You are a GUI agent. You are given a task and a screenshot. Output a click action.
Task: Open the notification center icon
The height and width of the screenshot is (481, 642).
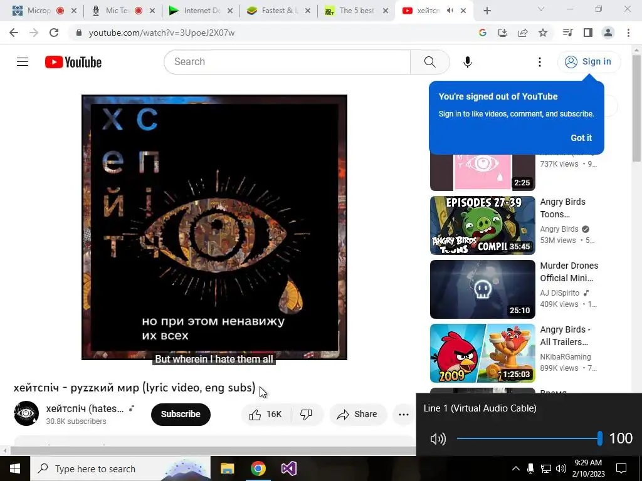(x=621, y=468)
